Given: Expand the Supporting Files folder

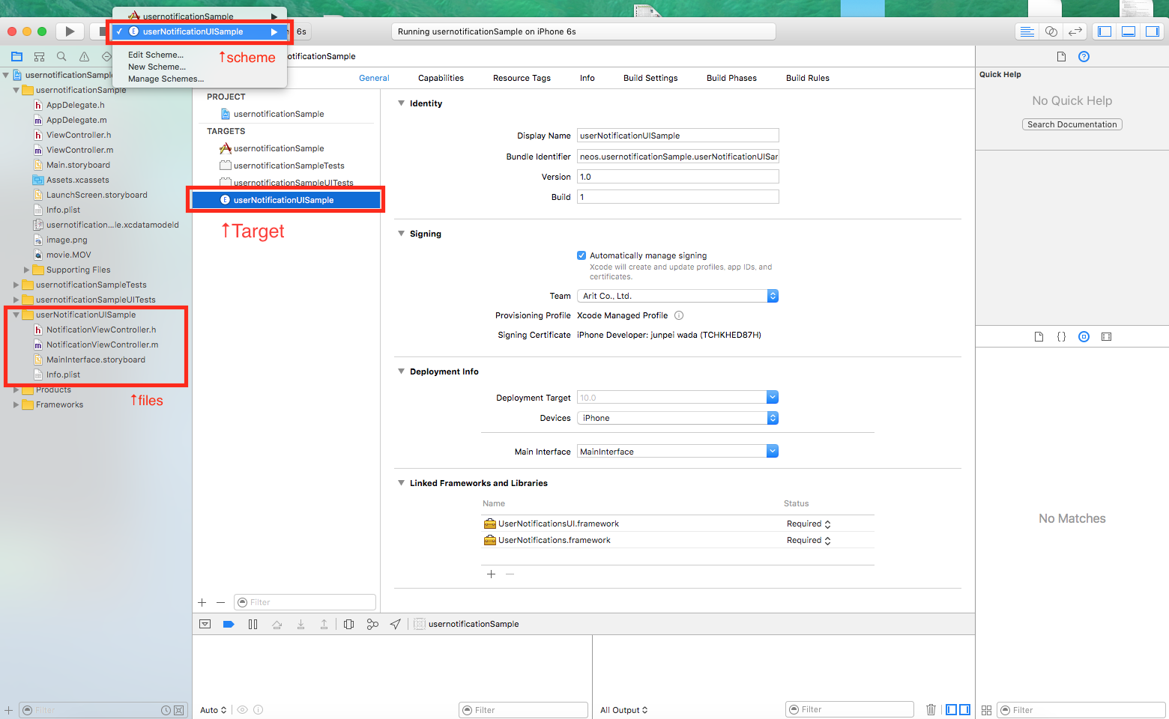Looking at the screenshot, I should 27,270.
